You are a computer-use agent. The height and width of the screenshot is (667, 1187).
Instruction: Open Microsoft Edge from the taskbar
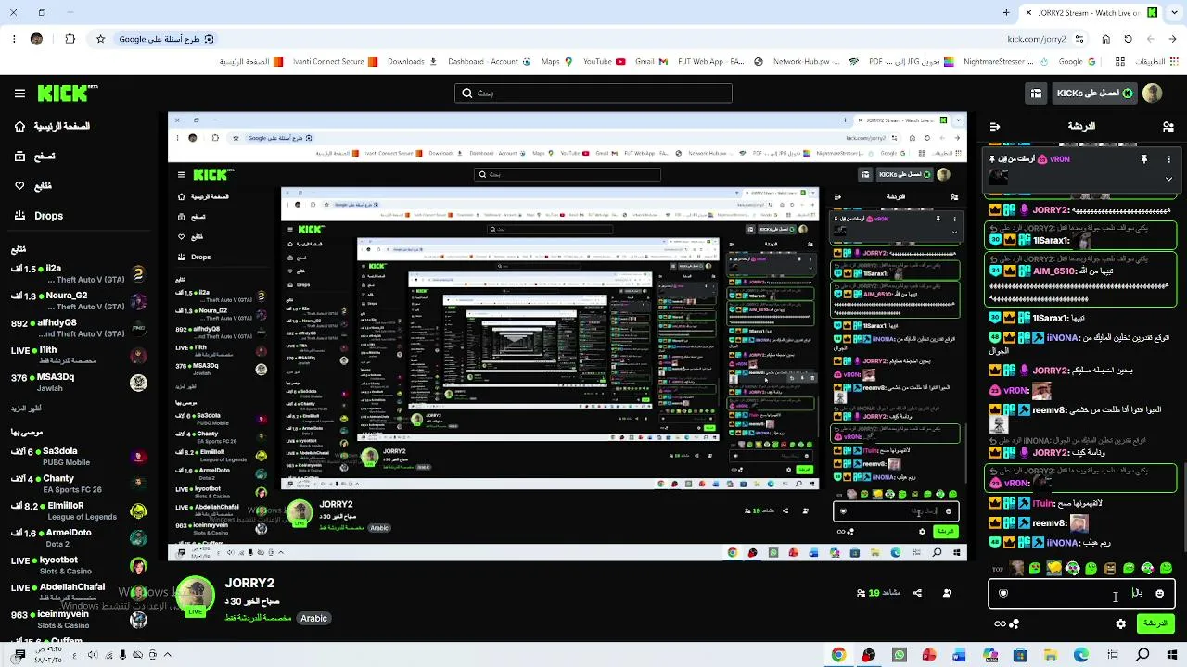click(x=1081, y=655)
